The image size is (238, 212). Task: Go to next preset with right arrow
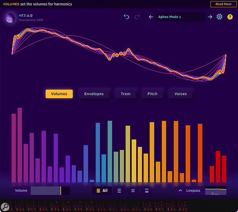tap(210, 17)
